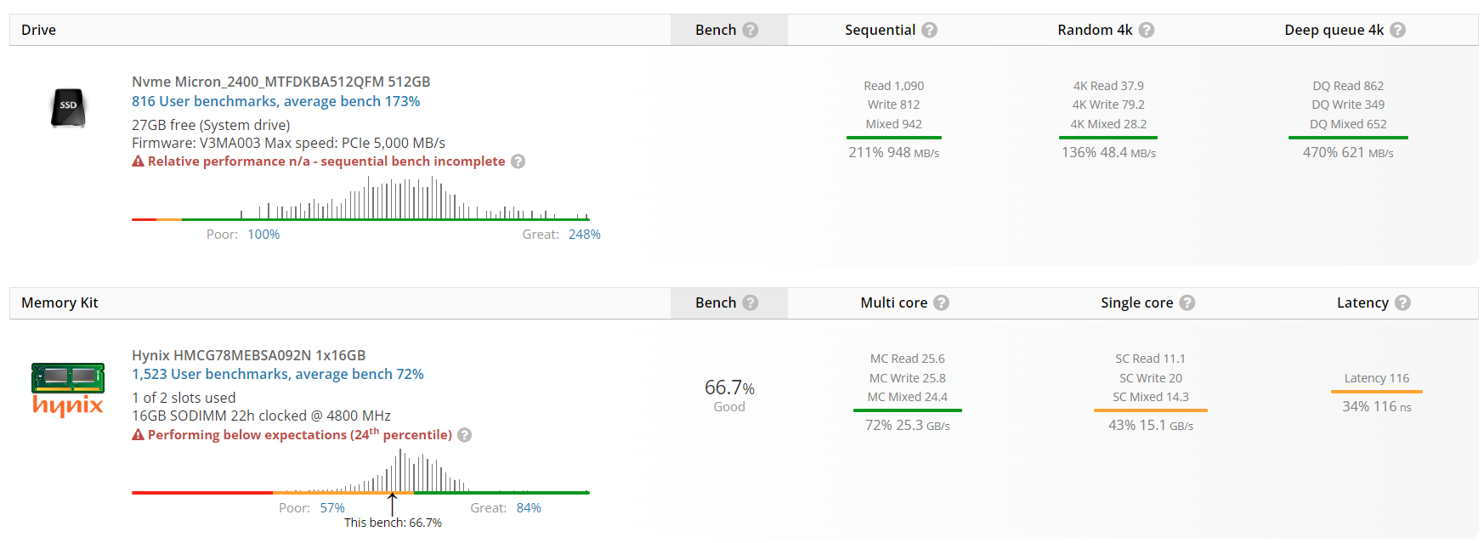1484x543 pixels.
Task: Click help icon next to Single core
Action: tap(1187, 303)
